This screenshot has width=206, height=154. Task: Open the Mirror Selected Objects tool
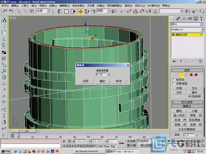[188, 11]
